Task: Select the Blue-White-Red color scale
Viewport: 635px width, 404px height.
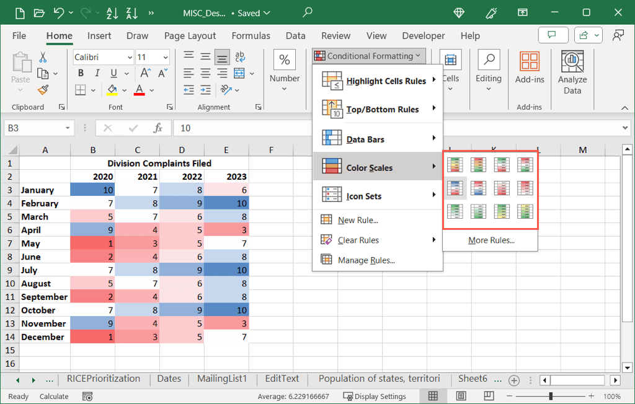Action: click(455, 188)
